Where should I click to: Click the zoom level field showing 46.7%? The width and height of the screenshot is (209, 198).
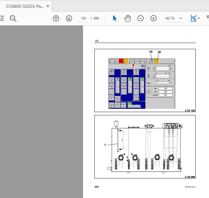(x=170, y=18)
